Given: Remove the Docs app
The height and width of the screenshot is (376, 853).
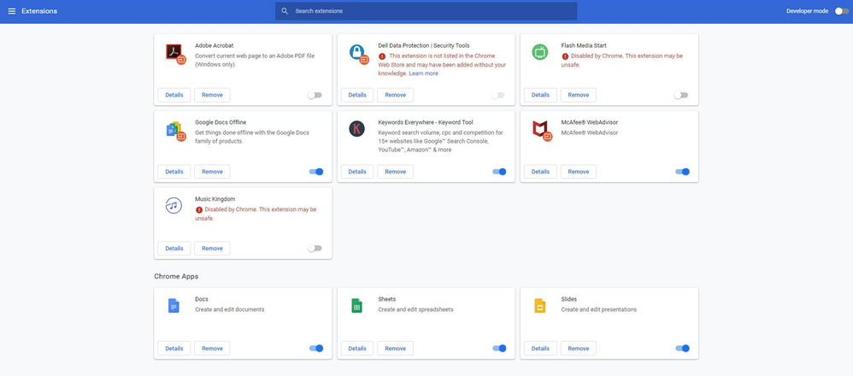Looking at the screenshot, I should 212,349.
